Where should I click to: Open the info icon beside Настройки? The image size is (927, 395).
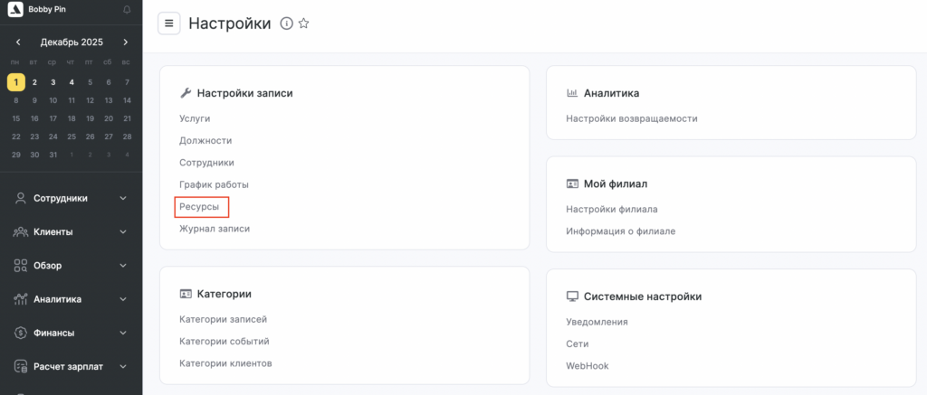coord(286,24)
